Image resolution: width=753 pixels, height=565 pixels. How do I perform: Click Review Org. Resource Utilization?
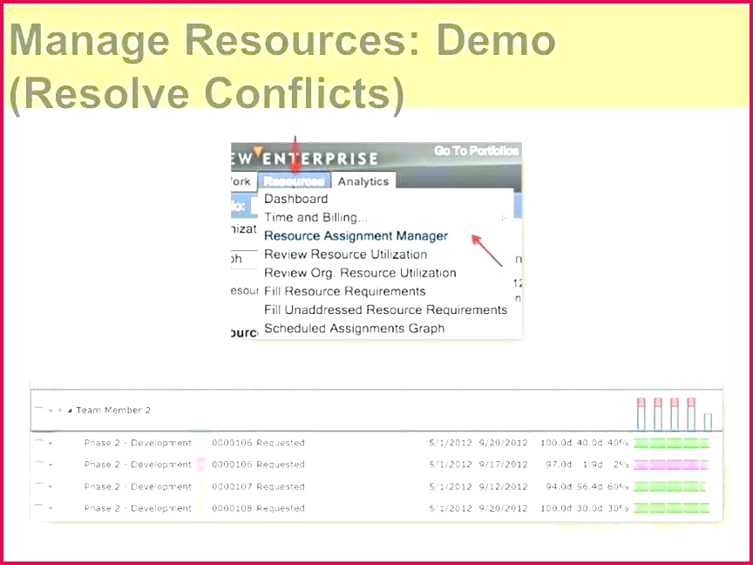360,273
